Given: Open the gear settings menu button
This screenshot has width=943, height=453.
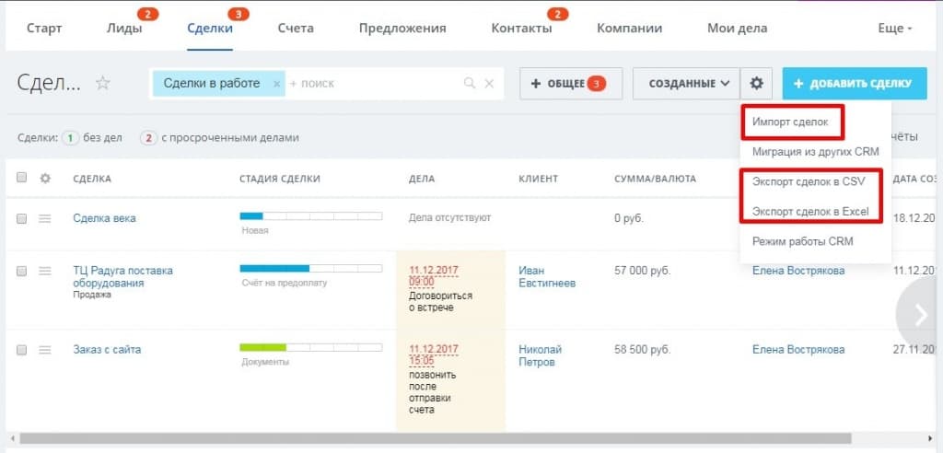Looking at the screenshot, I should pos(757,84).
